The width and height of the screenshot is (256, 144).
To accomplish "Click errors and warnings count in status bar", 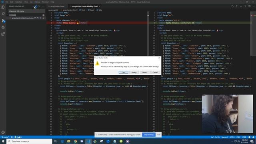I will click(18, 137).
